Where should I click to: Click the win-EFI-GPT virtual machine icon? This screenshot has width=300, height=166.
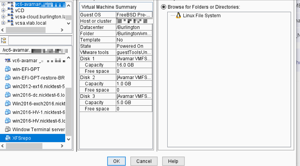(7, 69)
